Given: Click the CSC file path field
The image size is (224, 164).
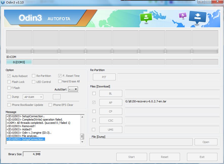Looking at the screenshot, I should pos(172,120).
